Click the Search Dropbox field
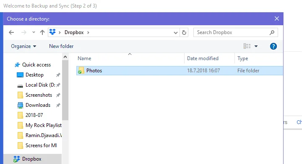302x164 pixels. (236, 32)
